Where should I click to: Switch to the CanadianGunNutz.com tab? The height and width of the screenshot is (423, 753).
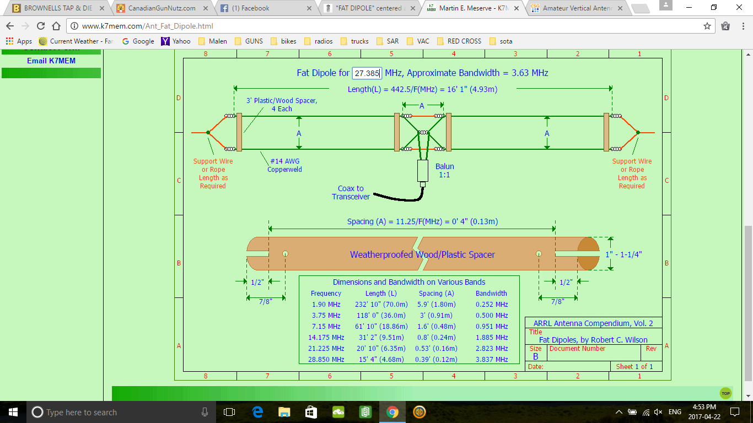[x=161, y=8]
